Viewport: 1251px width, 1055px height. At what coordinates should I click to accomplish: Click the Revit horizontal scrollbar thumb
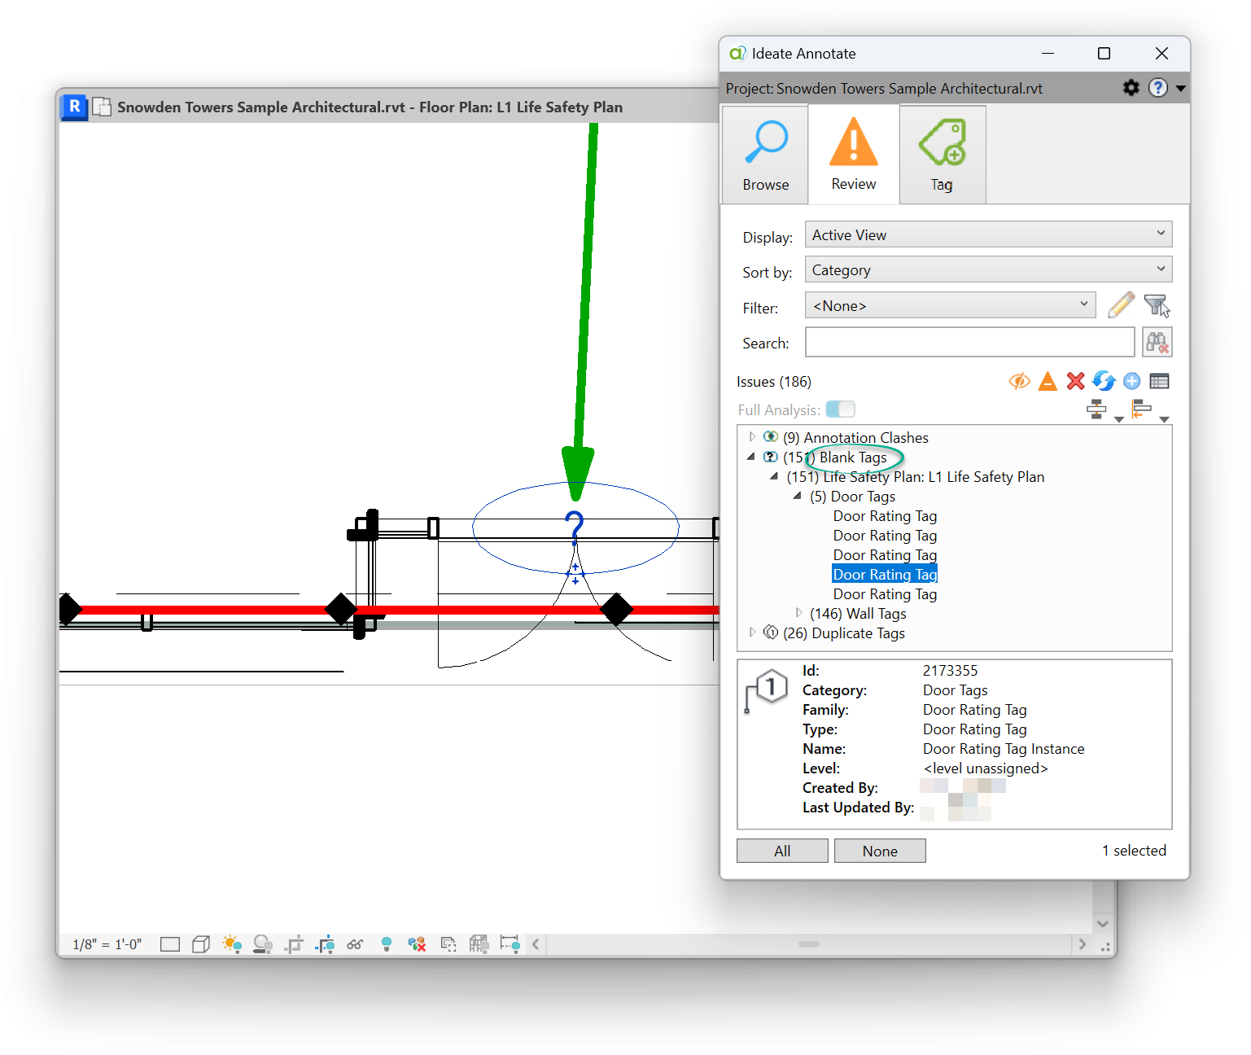point(809,944)
